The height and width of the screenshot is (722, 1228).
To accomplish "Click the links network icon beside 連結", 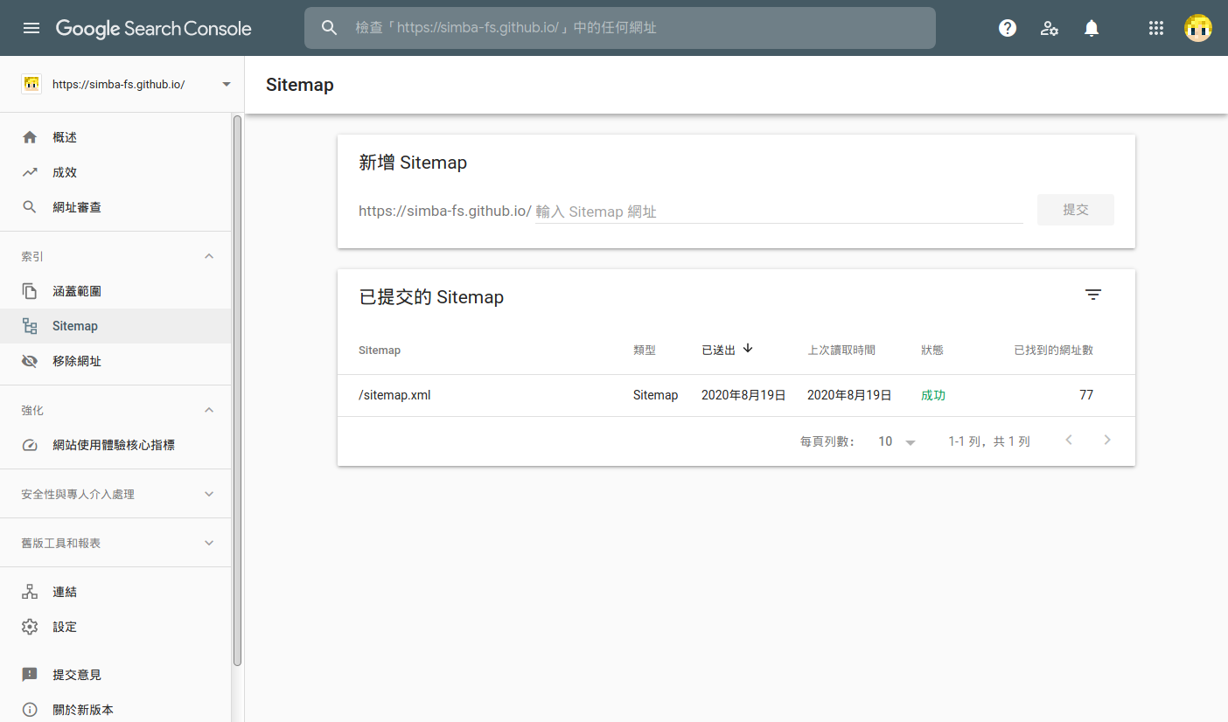I will click(x=30, y=592).
